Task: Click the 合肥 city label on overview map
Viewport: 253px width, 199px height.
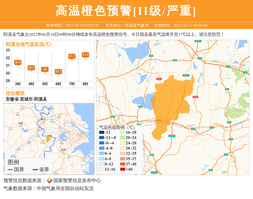Action: tap(21, 123)
